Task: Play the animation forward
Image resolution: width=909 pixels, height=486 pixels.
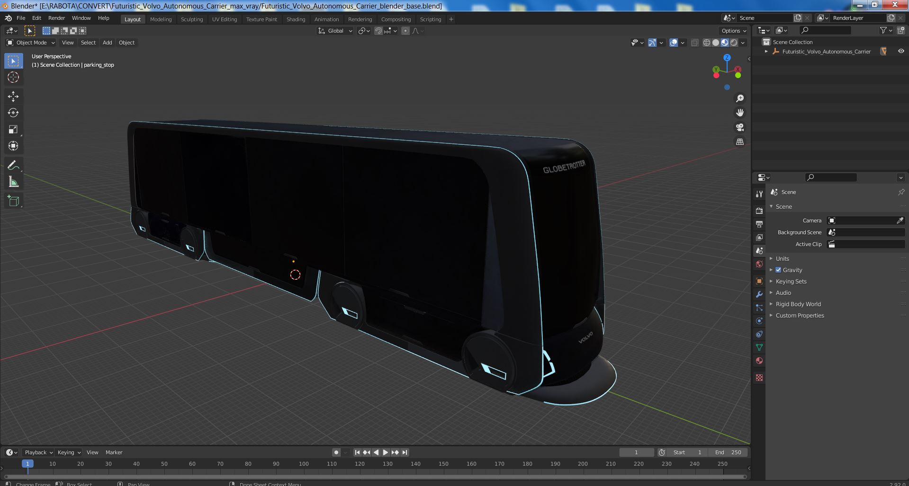Action: point(386,452)
